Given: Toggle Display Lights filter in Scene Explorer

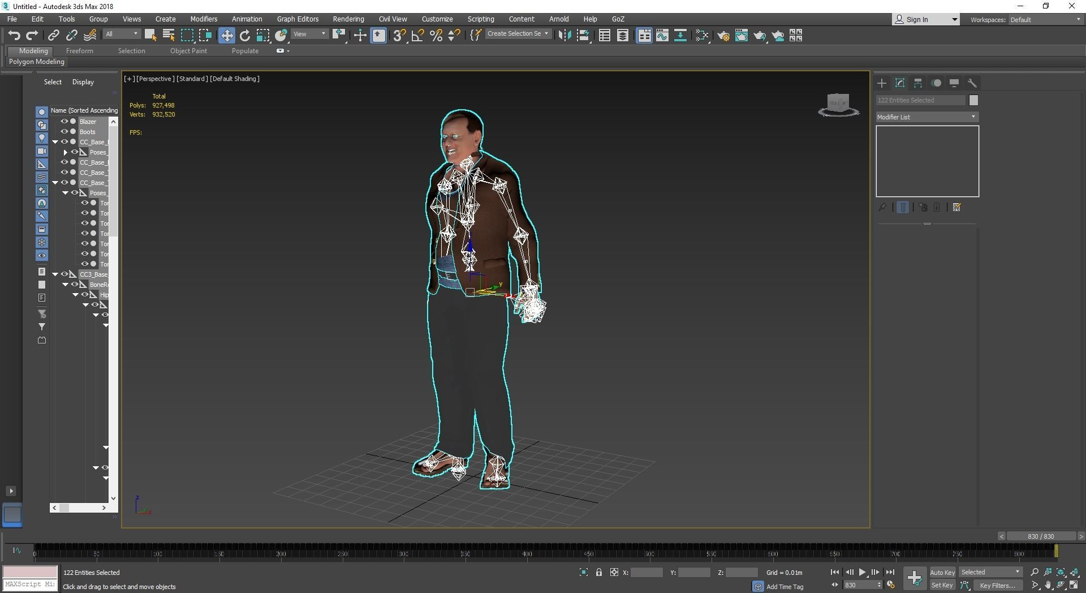Looking at the screenshot, I should (x=42, y=138).
